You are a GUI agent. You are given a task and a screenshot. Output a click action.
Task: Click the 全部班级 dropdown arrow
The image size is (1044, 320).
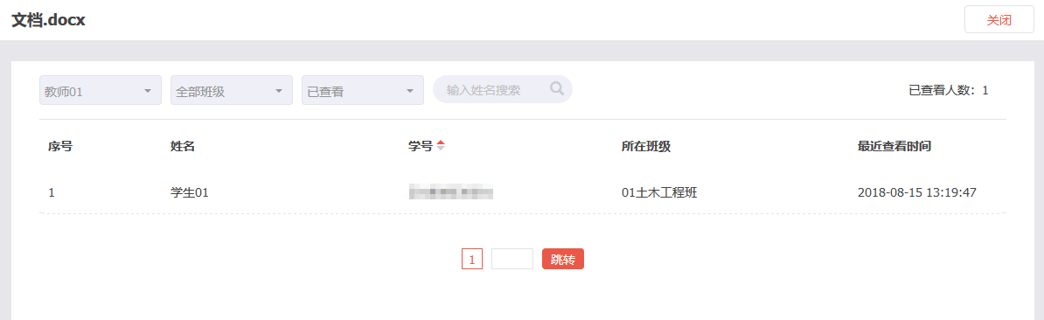(279, 90)
